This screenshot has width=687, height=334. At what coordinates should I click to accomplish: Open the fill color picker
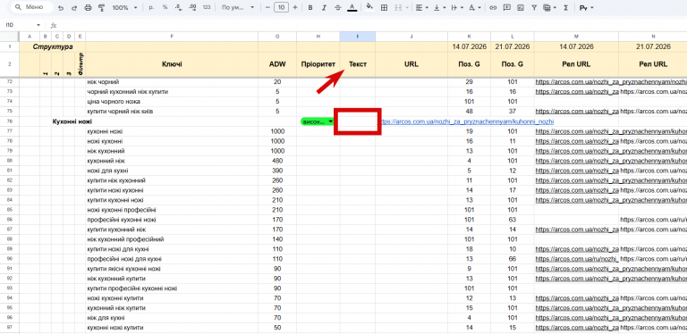369,7
